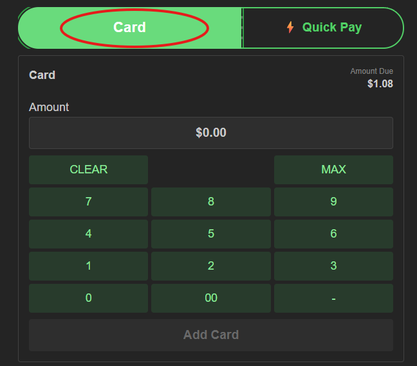This screenshot has height=366, width=417.
Task: Tap keypad digit 1
Action: point(88,266)
